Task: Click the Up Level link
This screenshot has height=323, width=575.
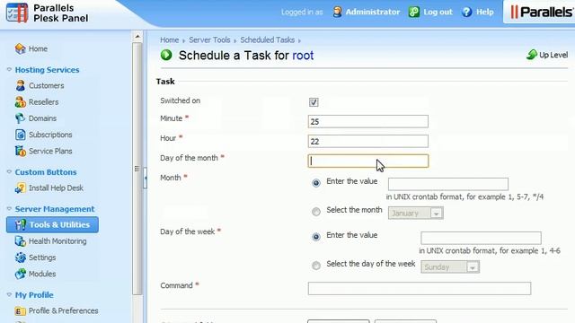Action: tap(553, 55)
